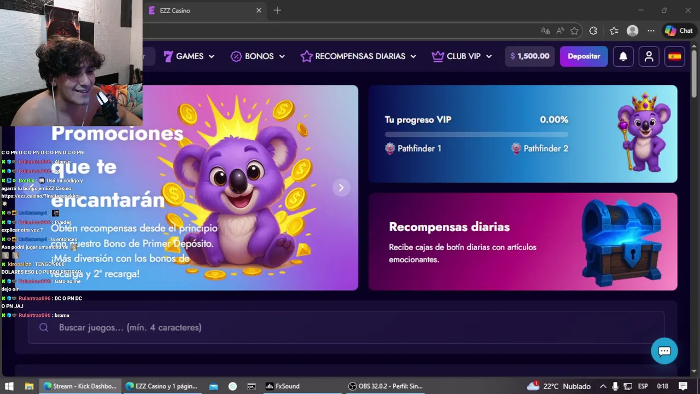Open the browser Settings and more menu
The width and height of the screenshot is (700, 394).
point(651,31)
